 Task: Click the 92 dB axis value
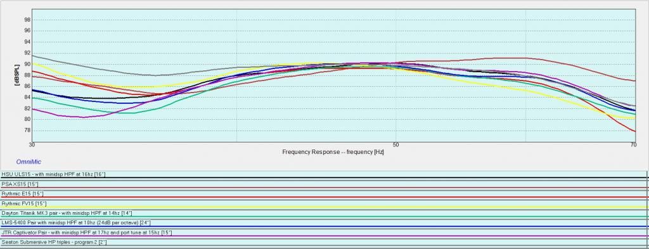(27, 53)
